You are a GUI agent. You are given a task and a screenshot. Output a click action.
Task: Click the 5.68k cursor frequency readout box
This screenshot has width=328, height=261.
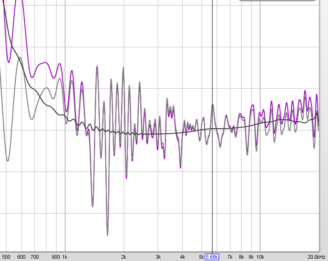[x=212, y=257]
